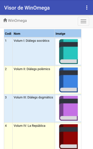Viewport: 93px width, 149px height.
Task: Open the blue book image
Action: 68,80
